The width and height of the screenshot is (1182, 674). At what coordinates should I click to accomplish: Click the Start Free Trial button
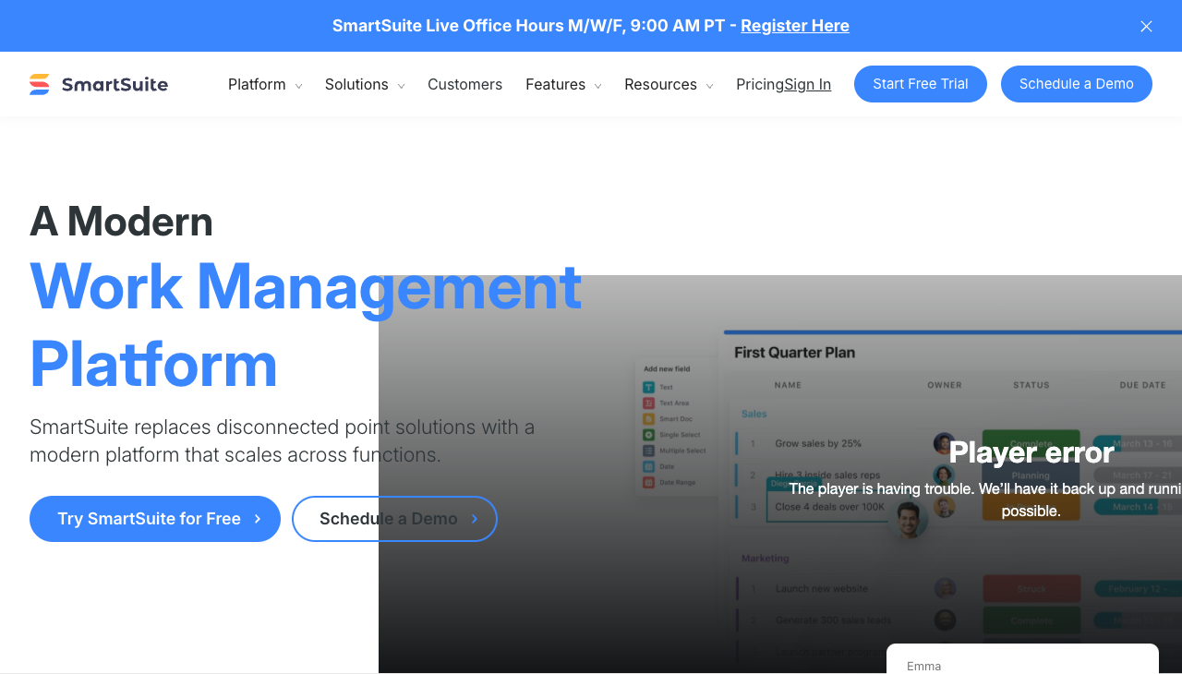pos(921,84)
